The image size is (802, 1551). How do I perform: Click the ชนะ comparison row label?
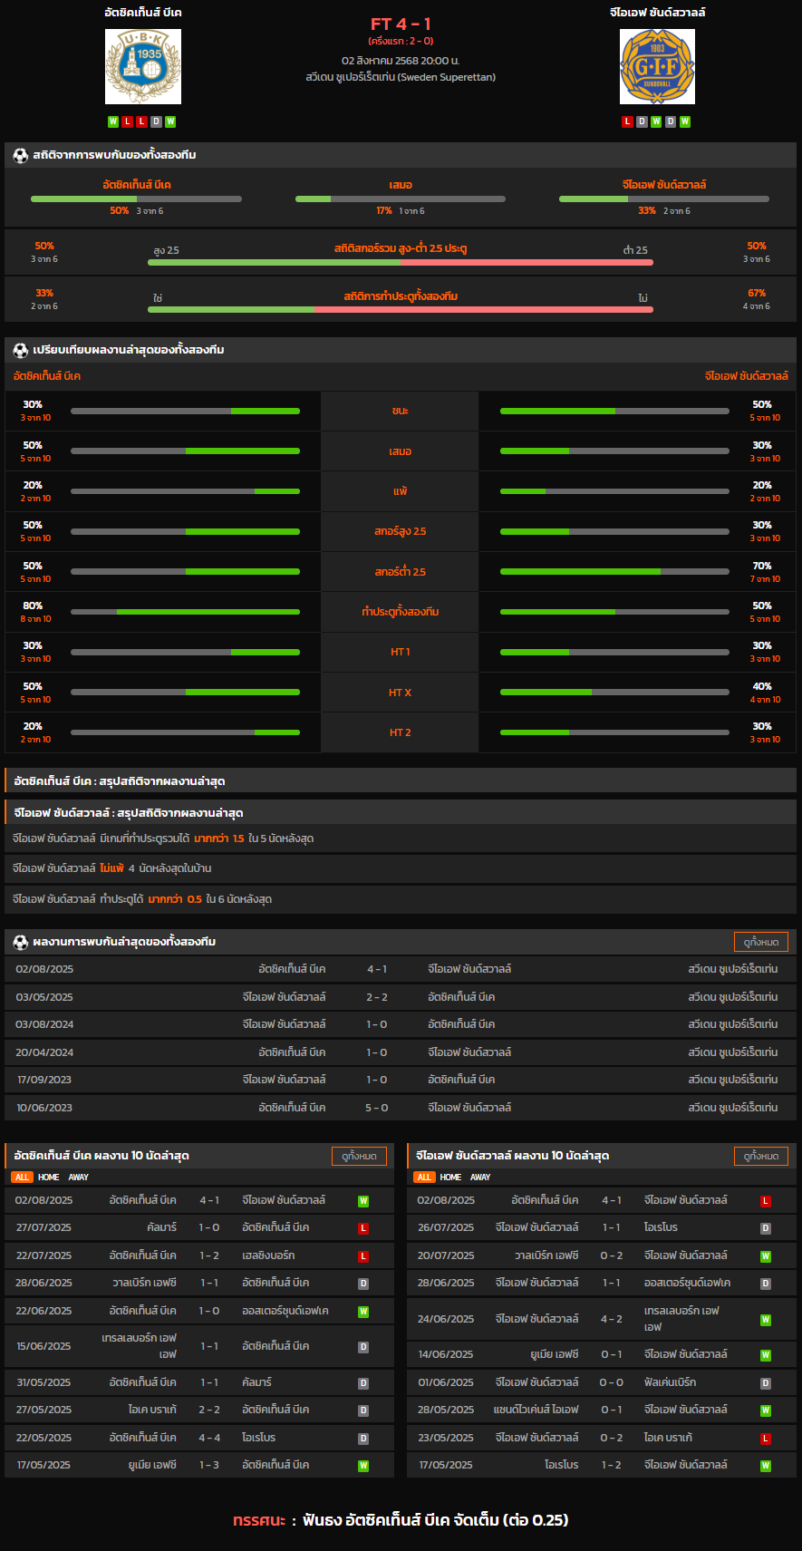pos(401,412)
